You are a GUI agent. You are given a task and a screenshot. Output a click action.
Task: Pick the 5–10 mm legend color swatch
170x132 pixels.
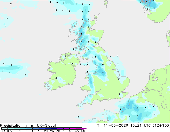(29, 128)
